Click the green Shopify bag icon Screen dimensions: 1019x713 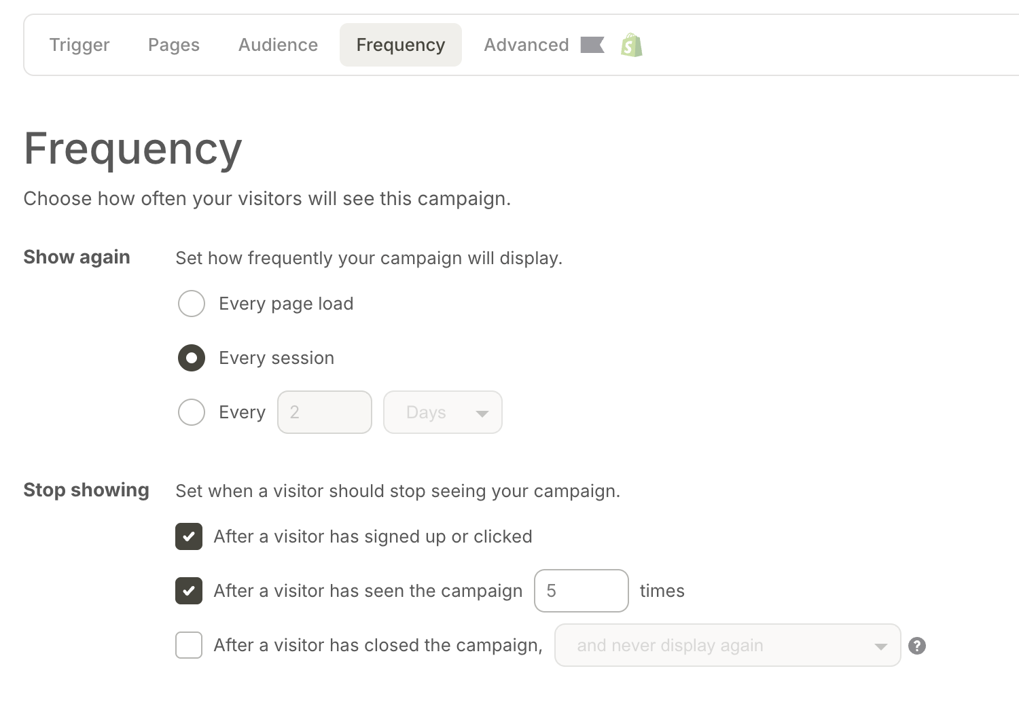(631, 45)
